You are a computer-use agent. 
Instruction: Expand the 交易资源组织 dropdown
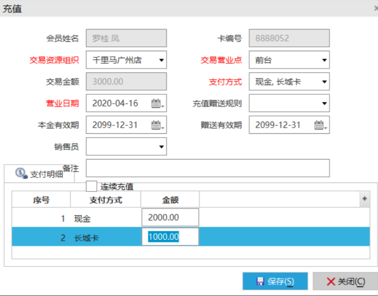coord(161,60)
